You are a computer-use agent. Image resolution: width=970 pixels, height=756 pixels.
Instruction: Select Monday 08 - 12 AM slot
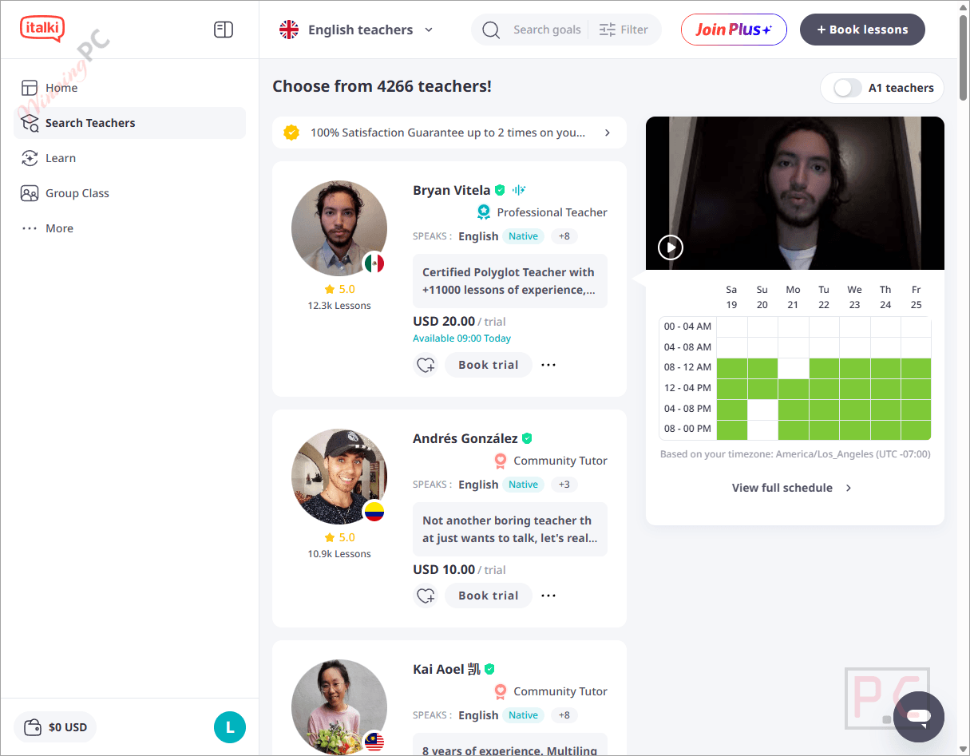(x=793, y=368)
